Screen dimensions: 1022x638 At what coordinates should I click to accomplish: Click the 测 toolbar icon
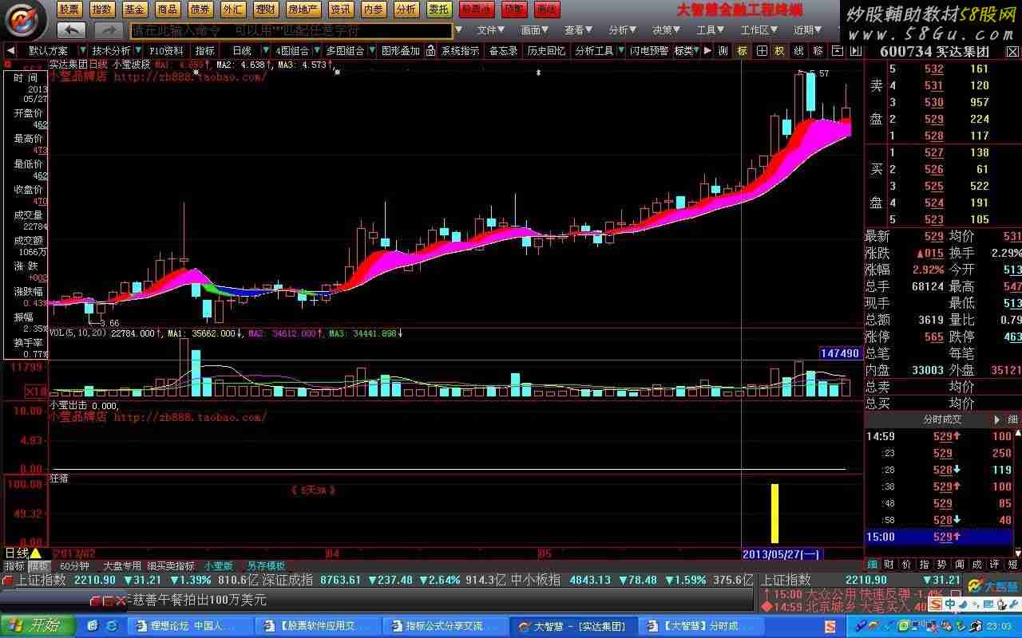coord(723,50)
